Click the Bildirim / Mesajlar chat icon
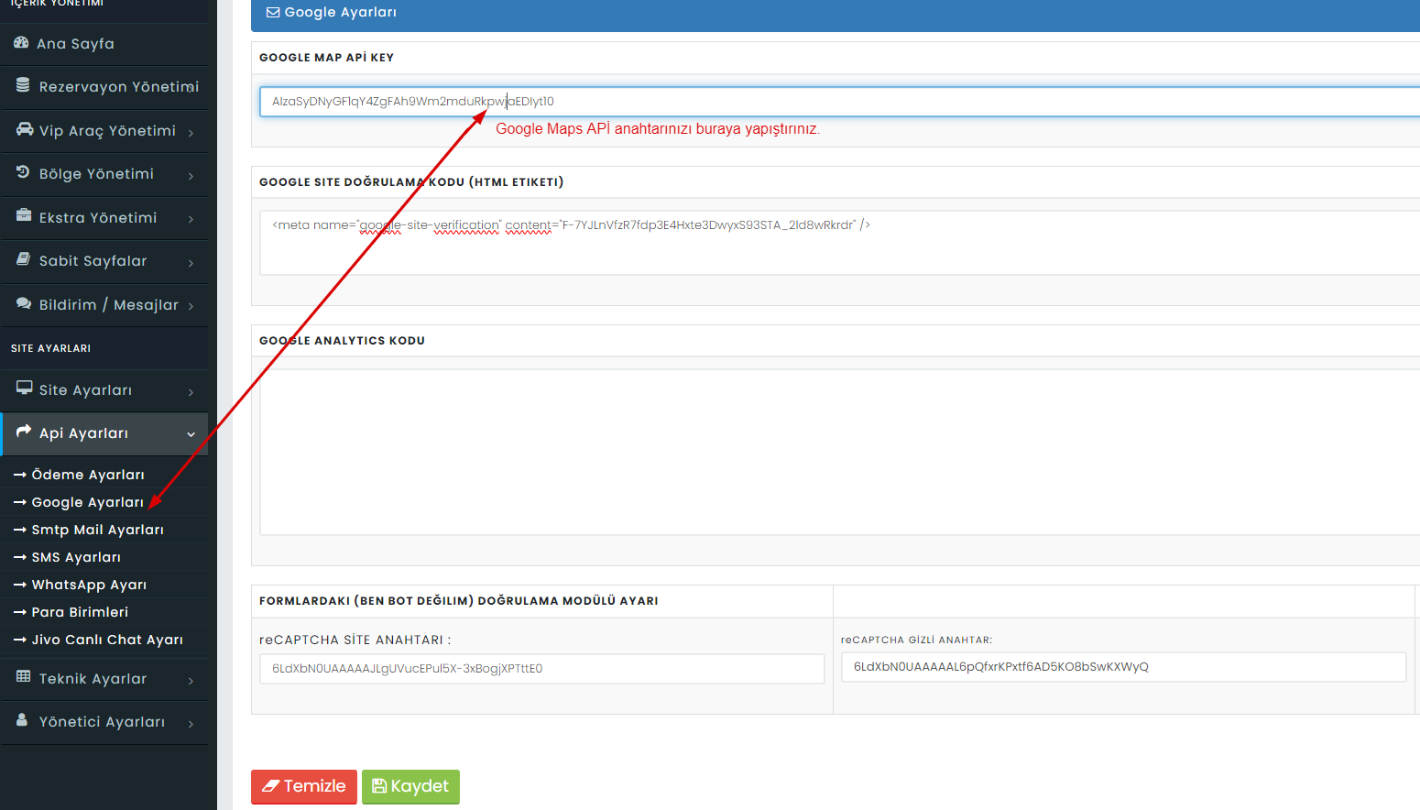The image size is (1420, 810). click(x=24, y=303)
